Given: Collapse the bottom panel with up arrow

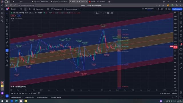Looking at the screenshot, I should click(173, 97).
